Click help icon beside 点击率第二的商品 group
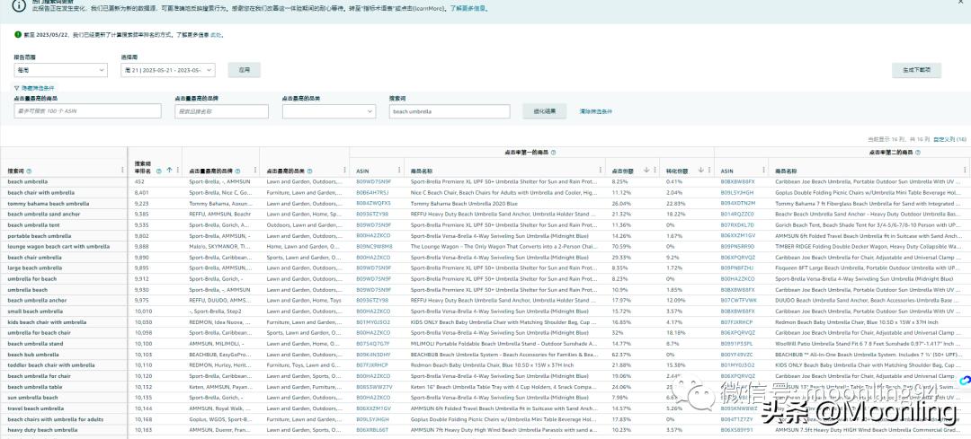 918,152
